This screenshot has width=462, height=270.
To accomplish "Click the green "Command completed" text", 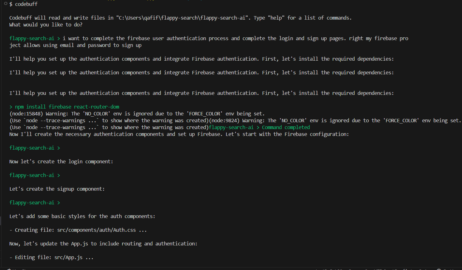I will point(286,128).
